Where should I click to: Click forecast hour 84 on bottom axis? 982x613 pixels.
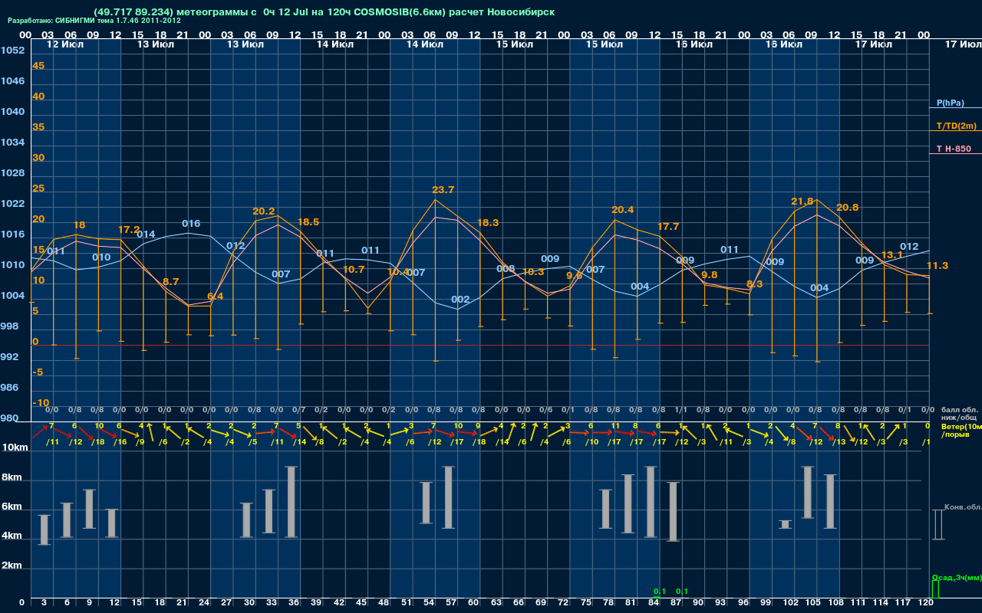[653, 603]
